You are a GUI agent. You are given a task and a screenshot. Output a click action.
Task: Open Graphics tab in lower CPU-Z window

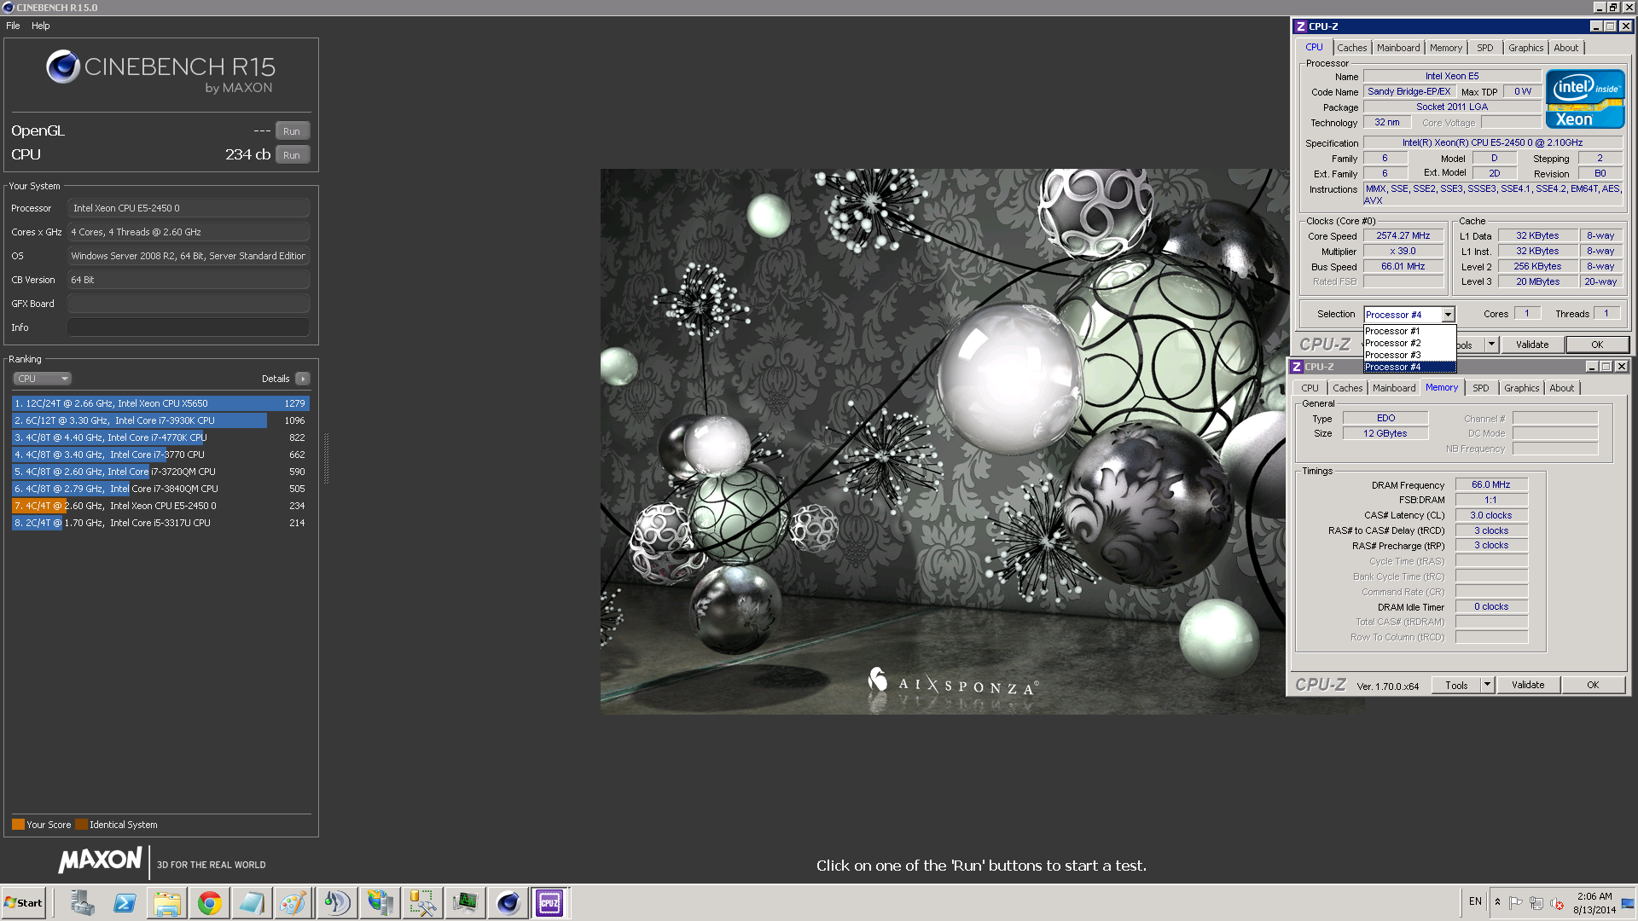point(1521,388)
